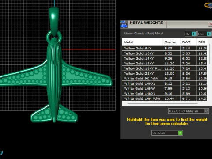The image size is (212, 159).
Task: Click the 6.02 DWT value
Action: pos(186,58)
